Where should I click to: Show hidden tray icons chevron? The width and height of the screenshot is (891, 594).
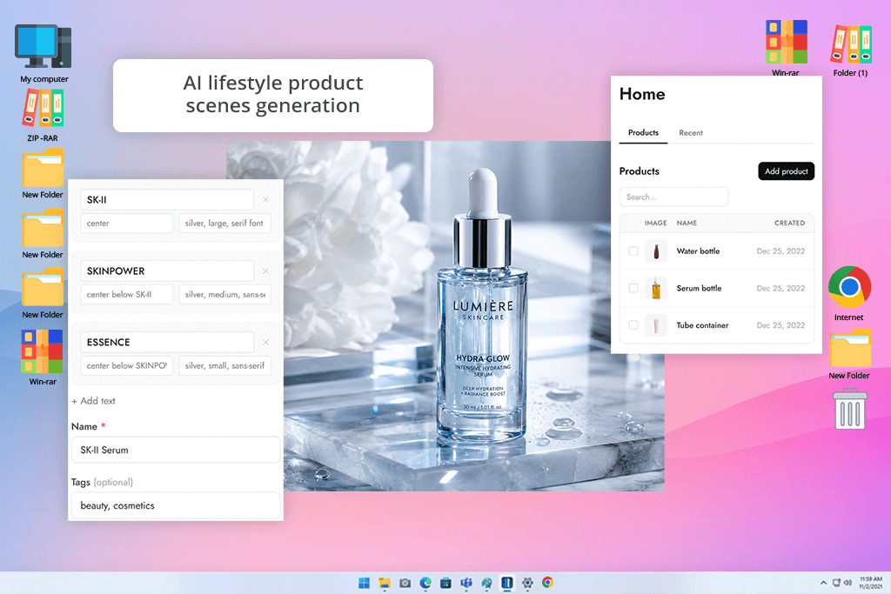(x=823, y=583)
